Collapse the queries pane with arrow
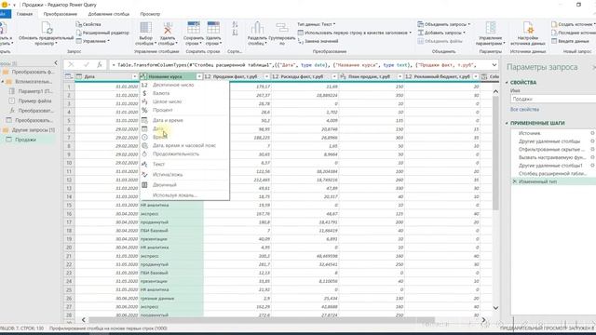This screenshot has height=335, width=596. (56, 62)
